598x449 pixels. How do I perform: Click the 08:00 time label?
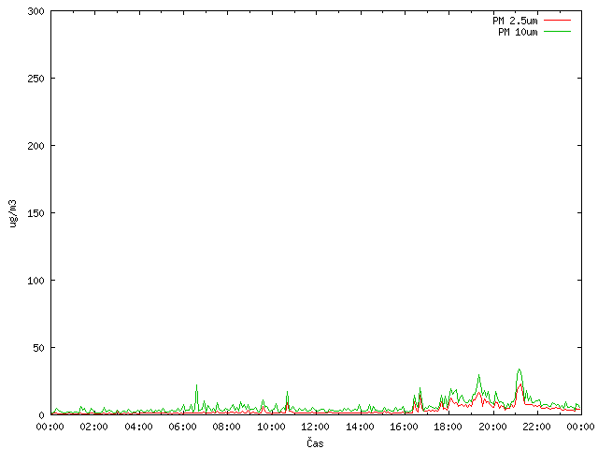click(226, 427)
